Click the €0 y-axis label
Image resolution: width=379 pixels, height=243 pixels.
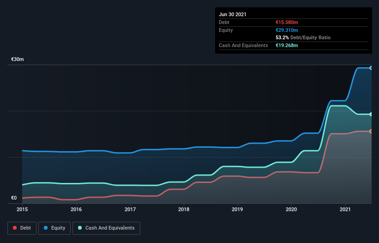(14, 198)
